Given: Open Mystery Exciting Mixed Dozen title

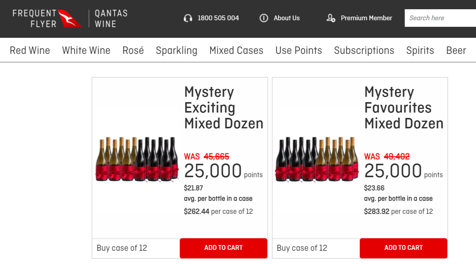Looking at the screenshot, I should [224, 107].
